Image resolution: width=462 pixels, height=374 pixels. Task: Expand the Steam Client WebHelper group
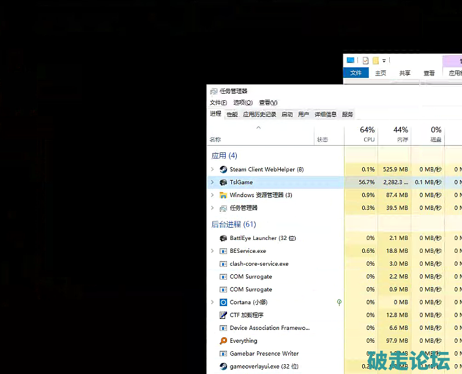[x=212, y=170]
